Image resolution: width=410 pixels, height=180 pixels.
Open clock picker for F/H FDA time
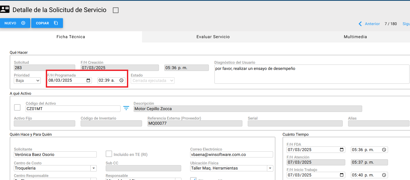click(384, 150)
